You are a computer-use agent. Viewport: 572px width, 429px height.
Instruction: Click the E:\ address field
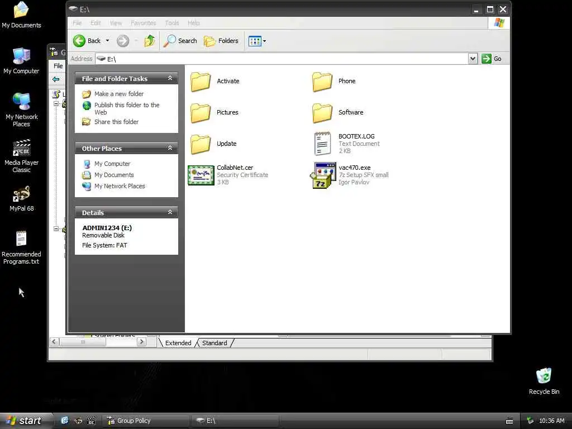coord(282,59)
